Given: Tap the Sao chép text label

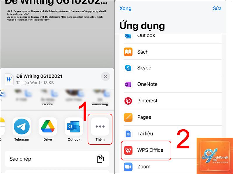Looking at the screenshot, I should point(20,159).
